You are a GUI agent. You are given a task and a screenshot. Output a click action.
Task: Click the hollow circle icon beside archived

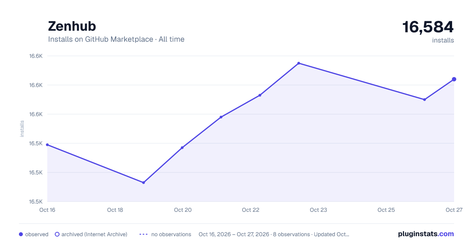[x=57, y=234]
